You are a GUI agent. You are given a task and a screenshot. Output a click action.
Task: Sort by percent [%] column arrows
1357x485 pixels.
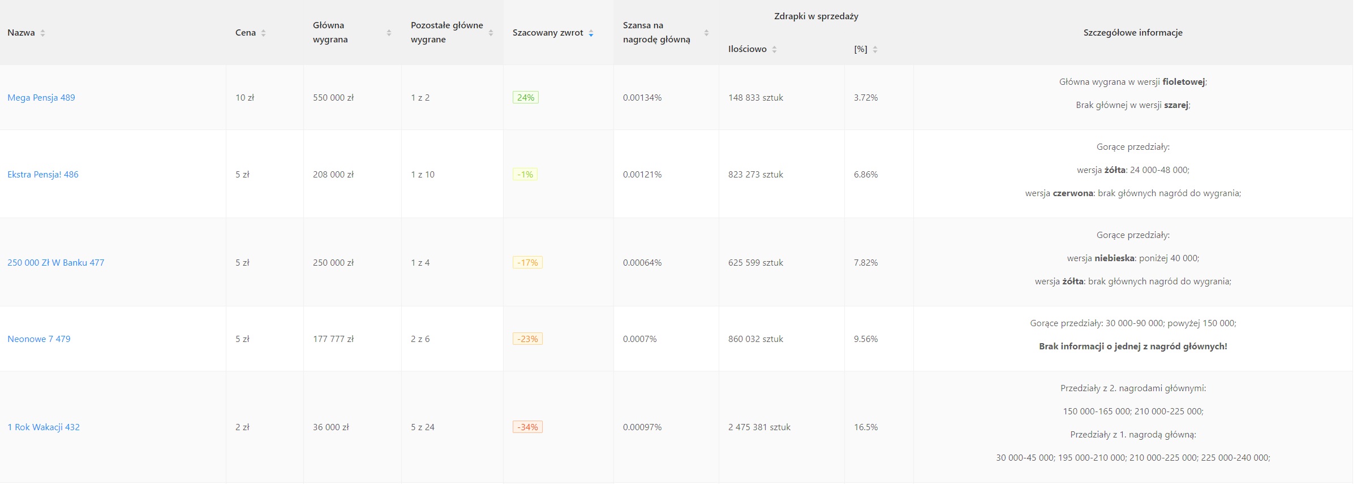pos(875,50)
